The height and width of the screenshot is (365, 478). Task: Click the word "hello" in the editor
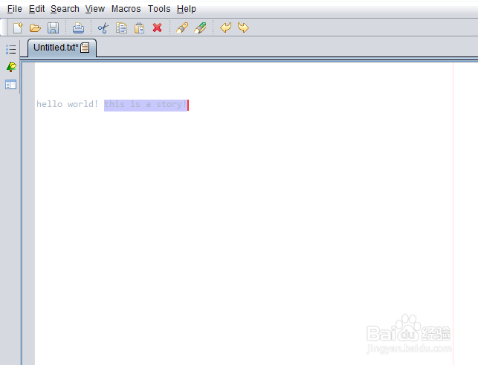[49, 104]
